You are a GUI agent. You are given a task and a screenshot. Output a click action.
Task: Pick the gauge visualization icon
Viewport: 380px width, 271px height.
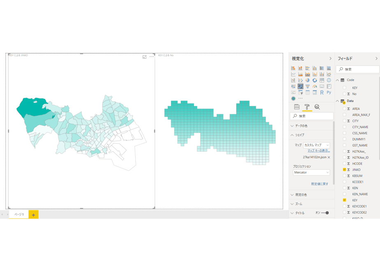315,86
